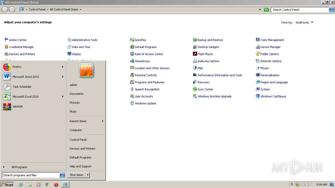Click the Refresh button beside address bar
The width and height of the screenshot is (335, 188).
tap(266, 10)
